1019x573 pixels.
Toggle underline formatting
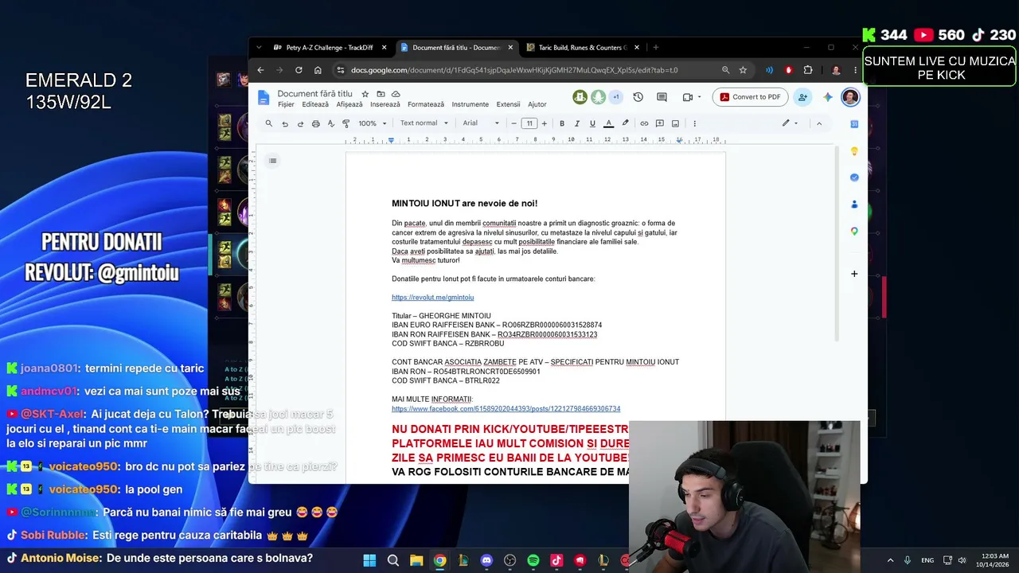tap(592, 123)
